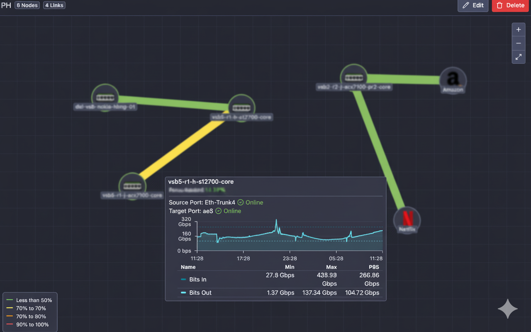Select the pr2-core switch node near Amazon
531x332 pixels.
pyautogui.click(x=354, y=77)
